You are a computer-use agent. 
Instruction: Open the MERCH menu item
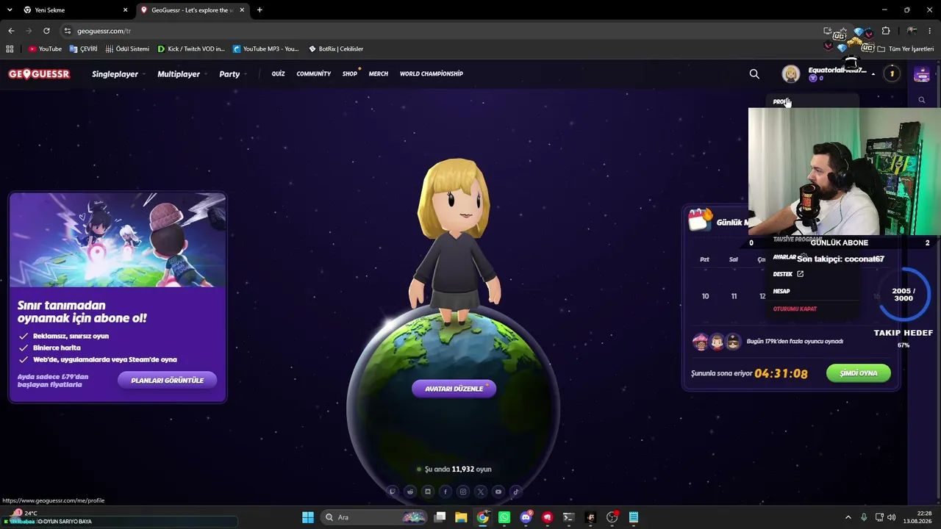(379, 73)
